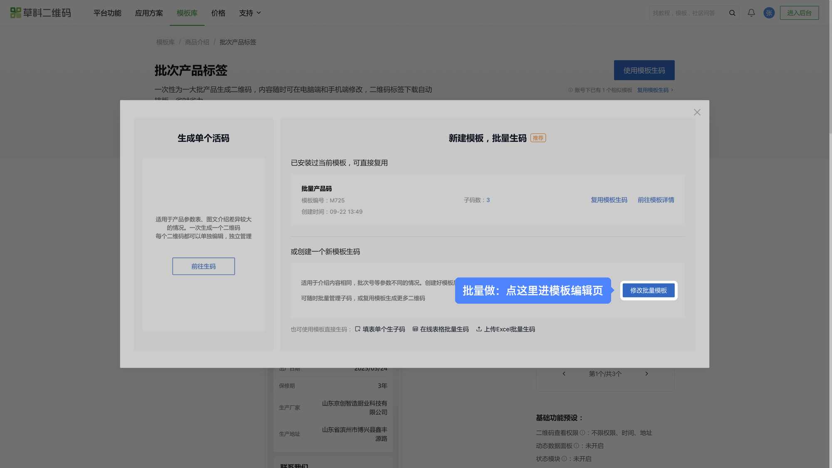Click the 批量产品码 template name

[x=317, y=188]
